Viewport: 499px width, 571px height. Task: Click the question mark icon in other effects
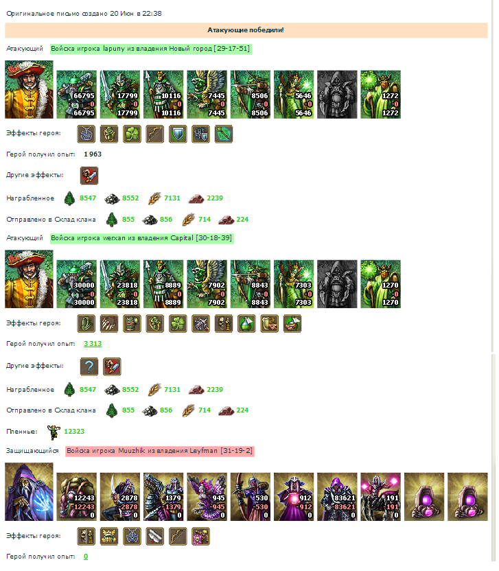click(89, 366)
